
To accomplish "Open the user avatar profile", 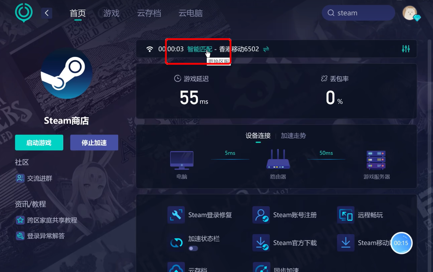I will (410, 13).
